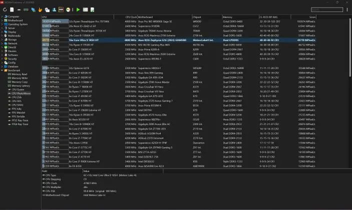
Task: Select Database in the sidebar tree
Action: click(x=13, y=66)
